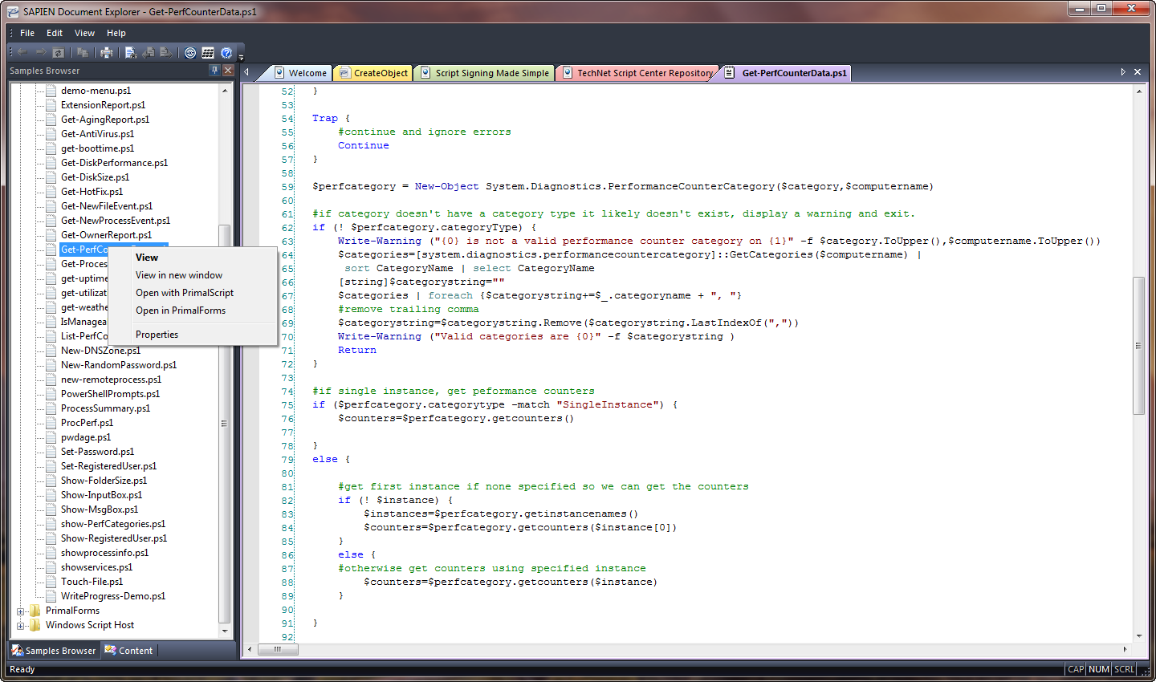Choose View in new window
Image resolution: width=1156 pixels, height=682 pixels.
pos(193,275)
